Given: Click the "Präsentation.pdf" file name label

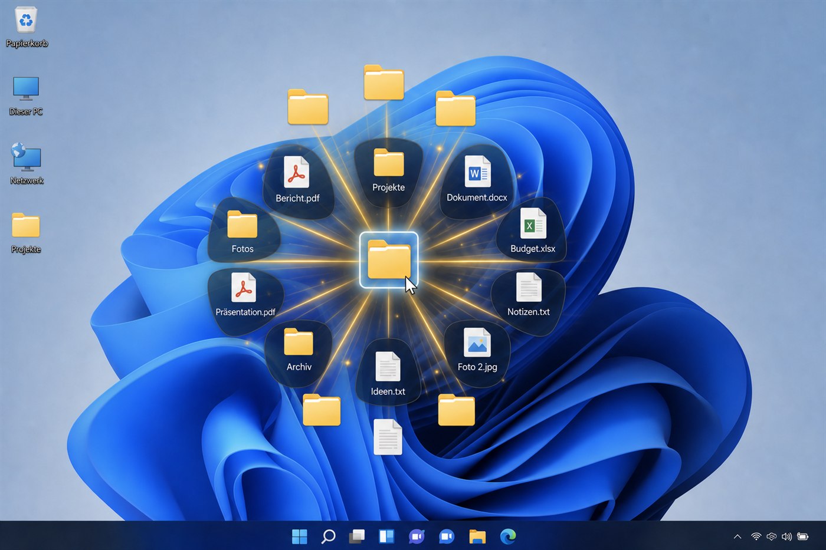Looking at the screenshot, I should [x=245, y=312].
